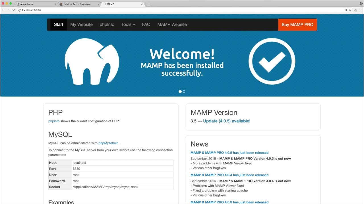Click the Password value root
The height and width of the screenshot is (204, 364).
coord(123,181)
